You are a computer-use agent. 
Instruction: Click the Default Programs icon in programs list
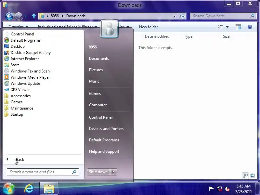click(6, 40)
